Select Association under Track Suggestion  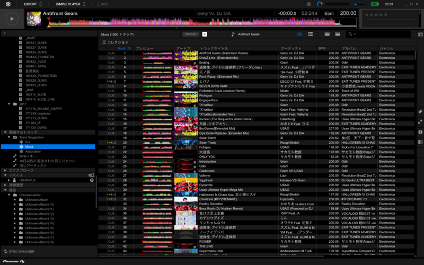33,152
